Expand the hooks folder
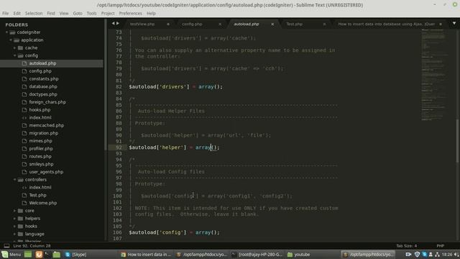460x259 pixels. [x=14, y=226]
